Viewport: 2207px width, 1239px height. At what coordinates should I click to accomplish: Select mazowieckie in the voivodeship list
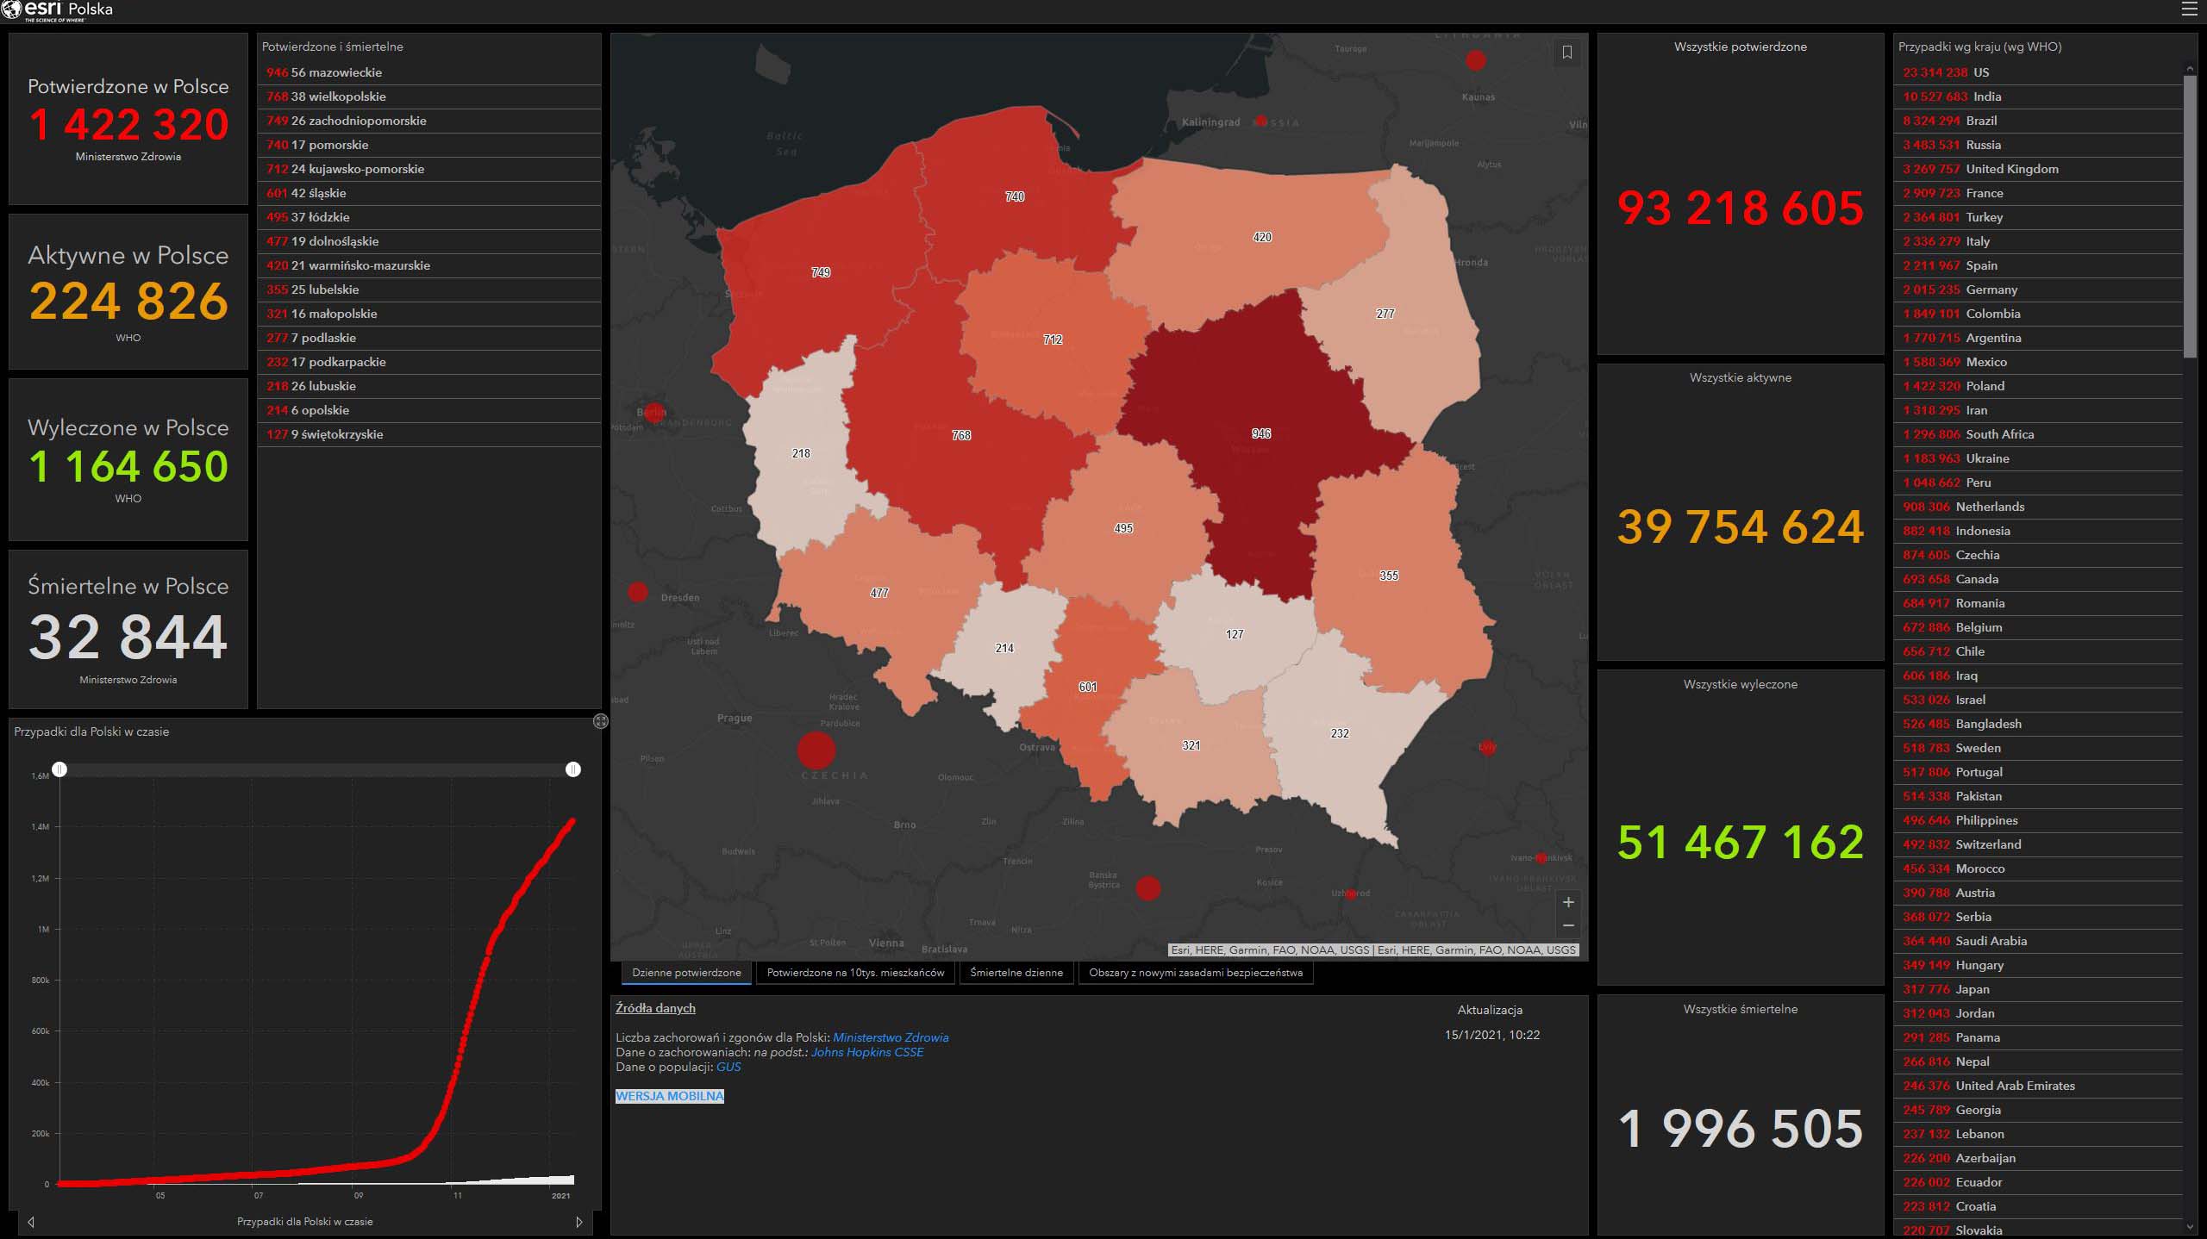[x=336, y=72]
